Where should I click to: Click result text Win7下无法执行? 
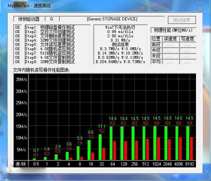point(120,28)
